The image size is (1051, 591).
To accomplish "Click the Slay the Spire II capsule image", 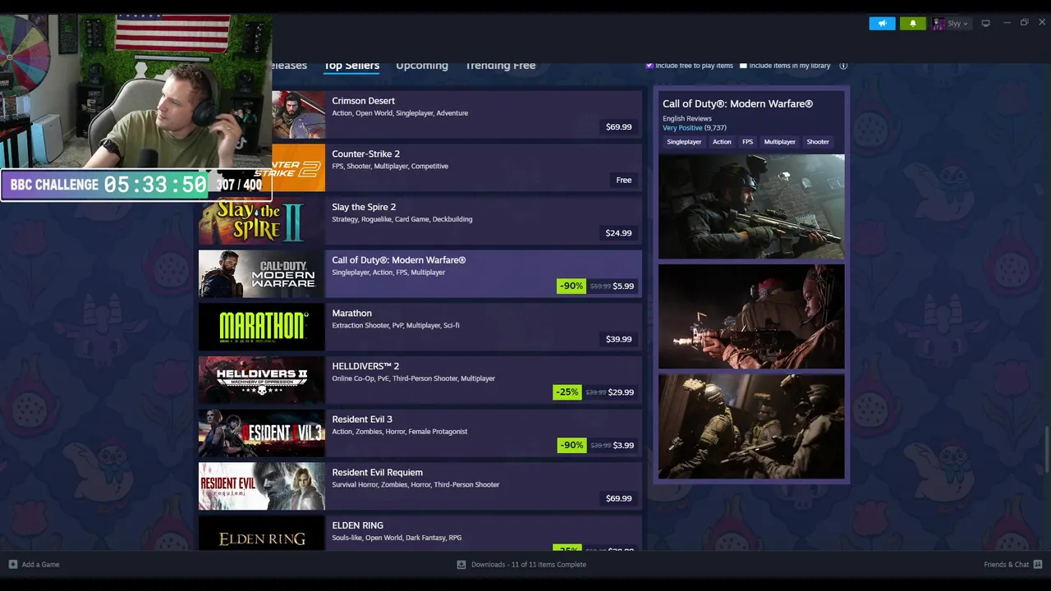I will [x=261, y=221].
